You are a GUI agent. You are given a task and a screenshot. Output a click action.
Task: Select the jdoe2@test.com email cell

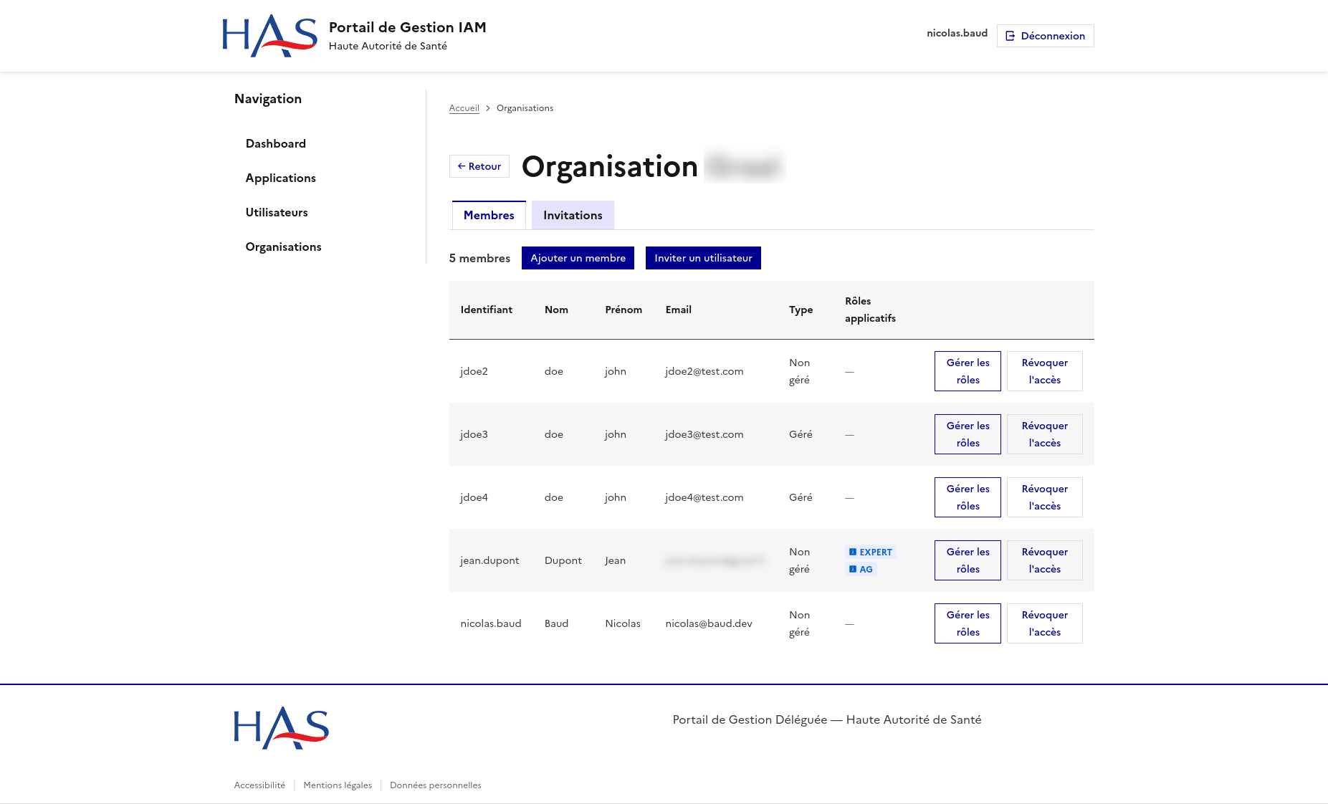click(704, 371)
